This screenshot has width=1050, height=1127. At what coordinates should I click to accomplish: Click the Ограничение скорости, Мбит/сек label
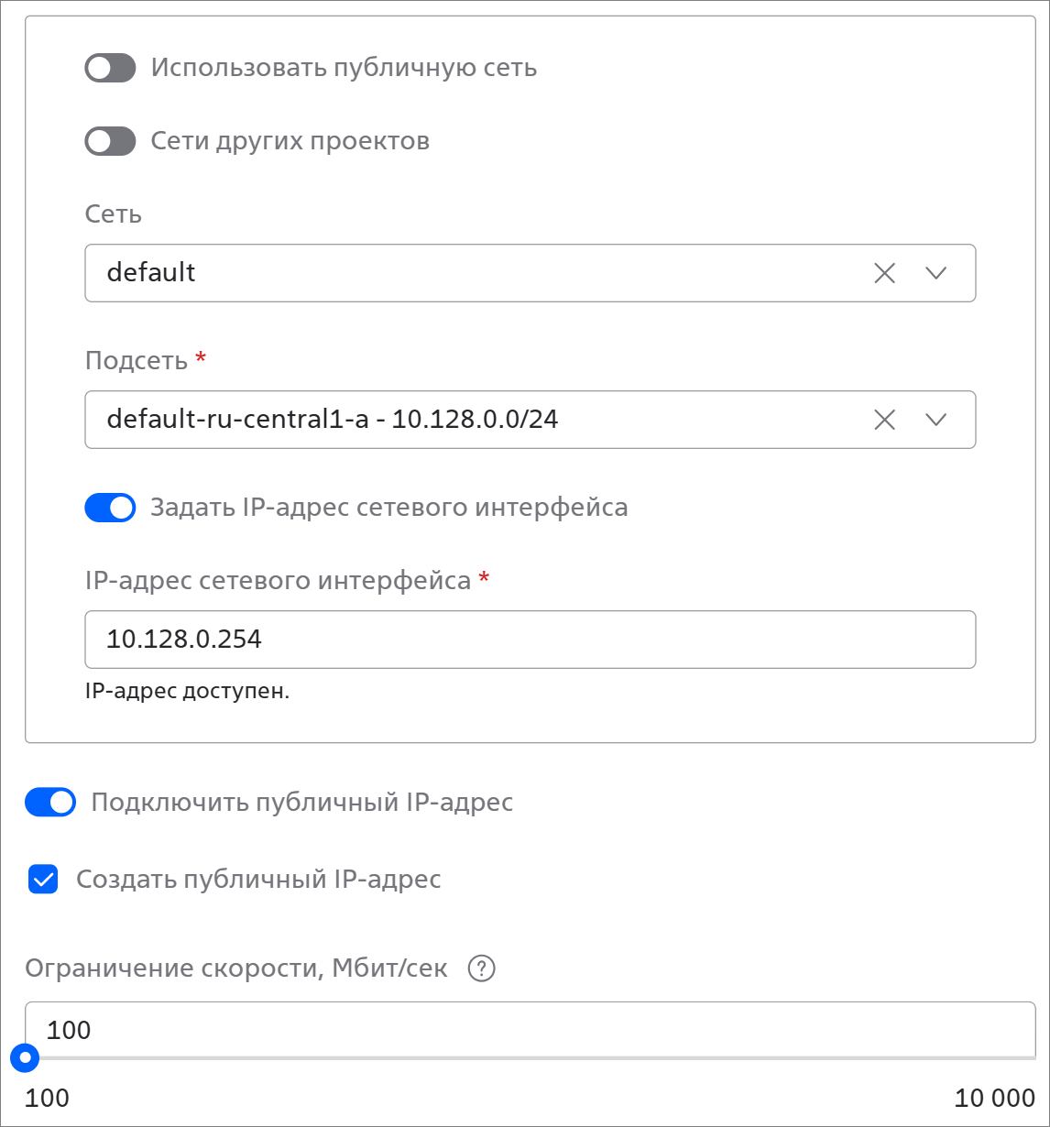(236, 968)
